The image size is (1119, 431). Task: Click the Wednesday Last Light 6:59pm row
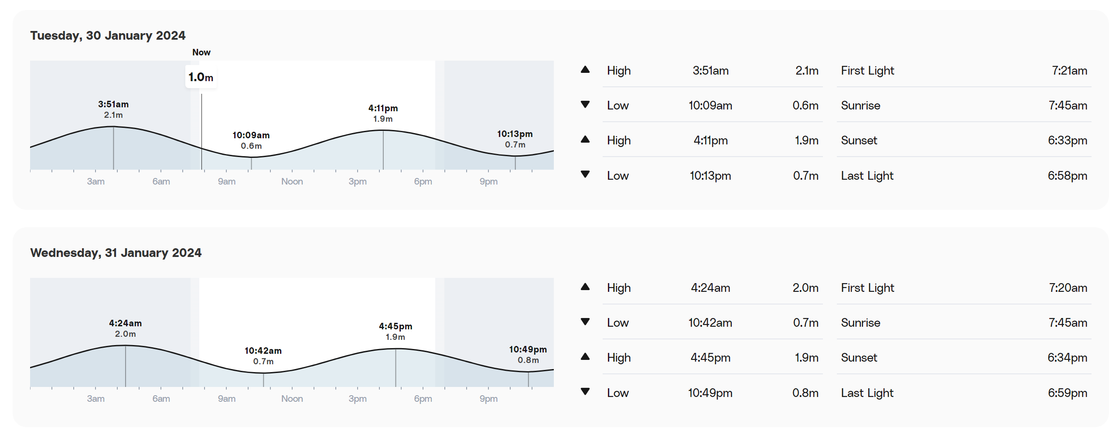(x=964, y=393)
